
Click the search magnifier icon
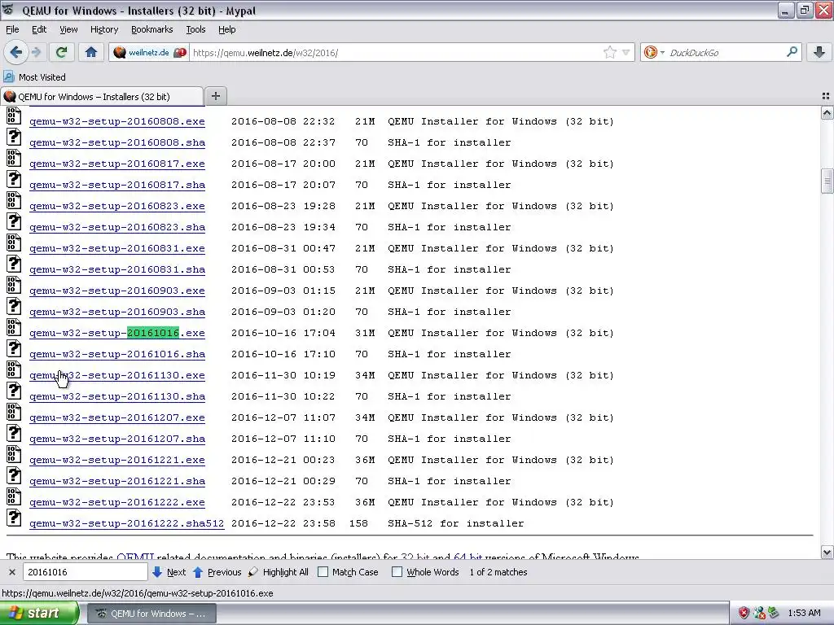pos(792,52)
